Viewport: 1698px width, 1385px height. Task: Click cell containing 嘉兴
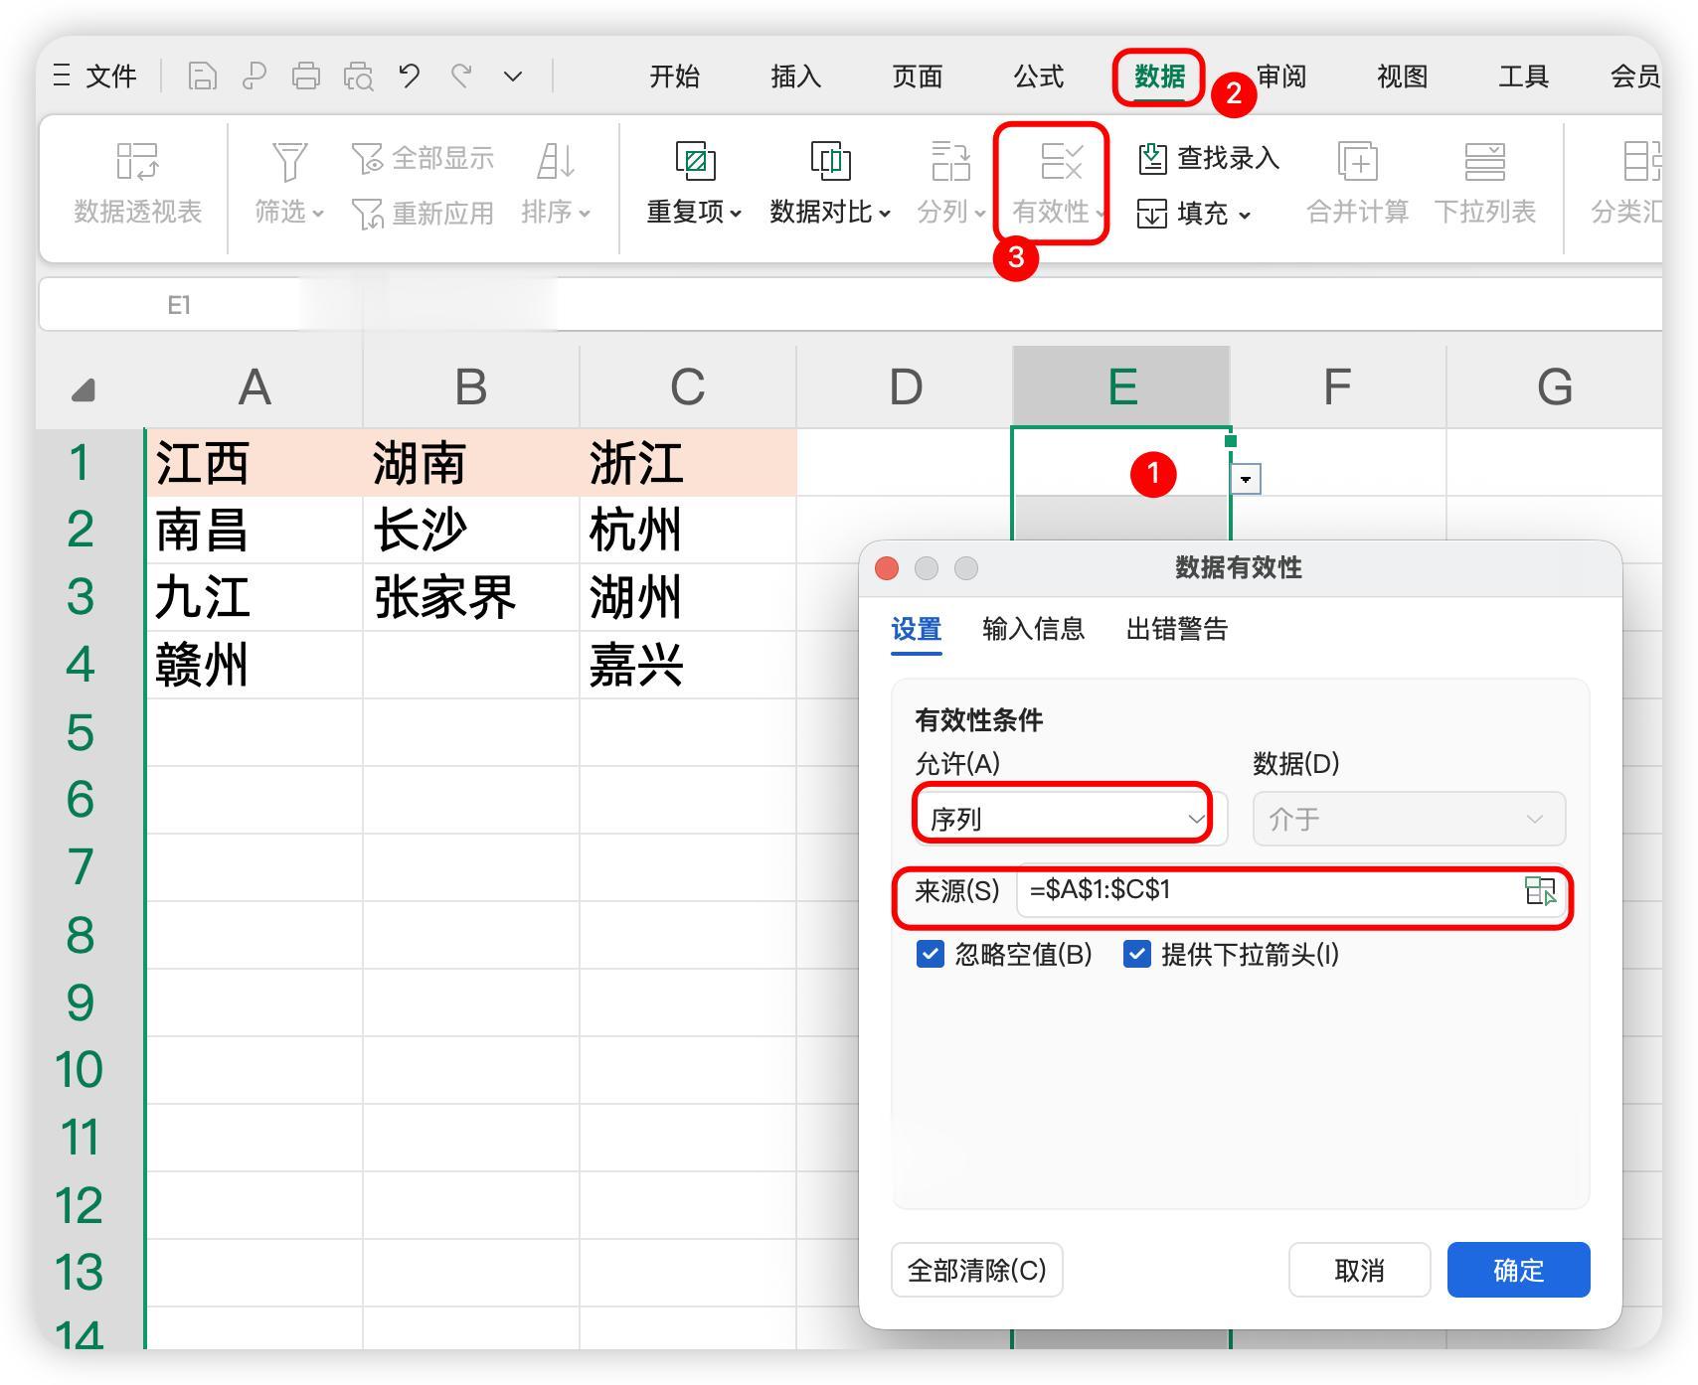688,666
